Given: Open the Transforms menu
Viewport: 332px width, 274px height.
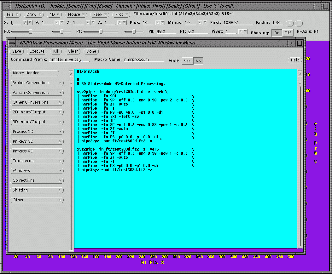Looking at the screenshot, I should coord(37,161).
